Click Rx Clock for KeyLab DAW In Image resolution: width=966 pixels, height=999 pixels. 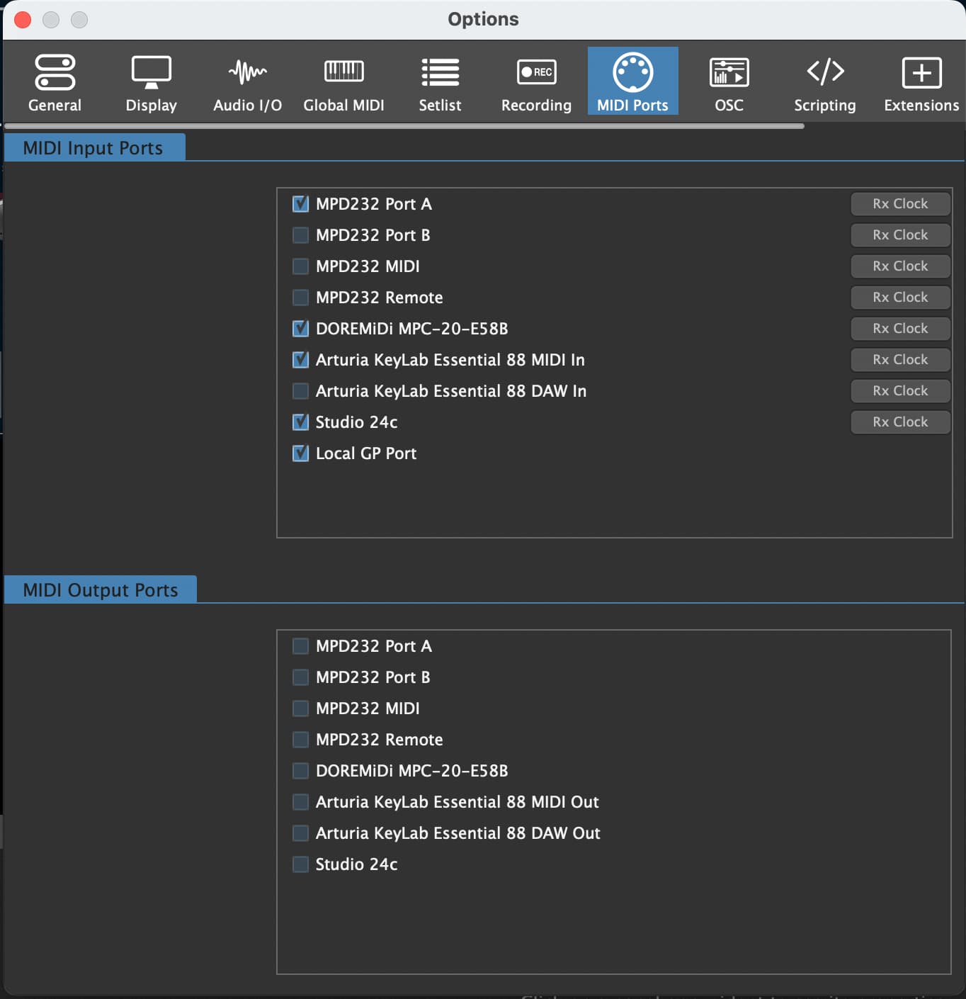900,391
